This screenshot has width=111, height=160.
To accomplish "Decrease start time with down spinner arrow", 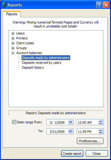I will pyautogui.click(x=101, y=123).
